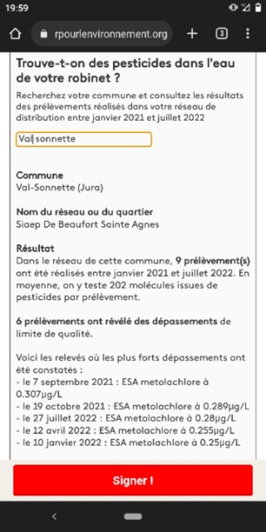The width and height of the screenshot is (266, 532).
Task: Open a new tab with plus icon
Action: (192, 34)
